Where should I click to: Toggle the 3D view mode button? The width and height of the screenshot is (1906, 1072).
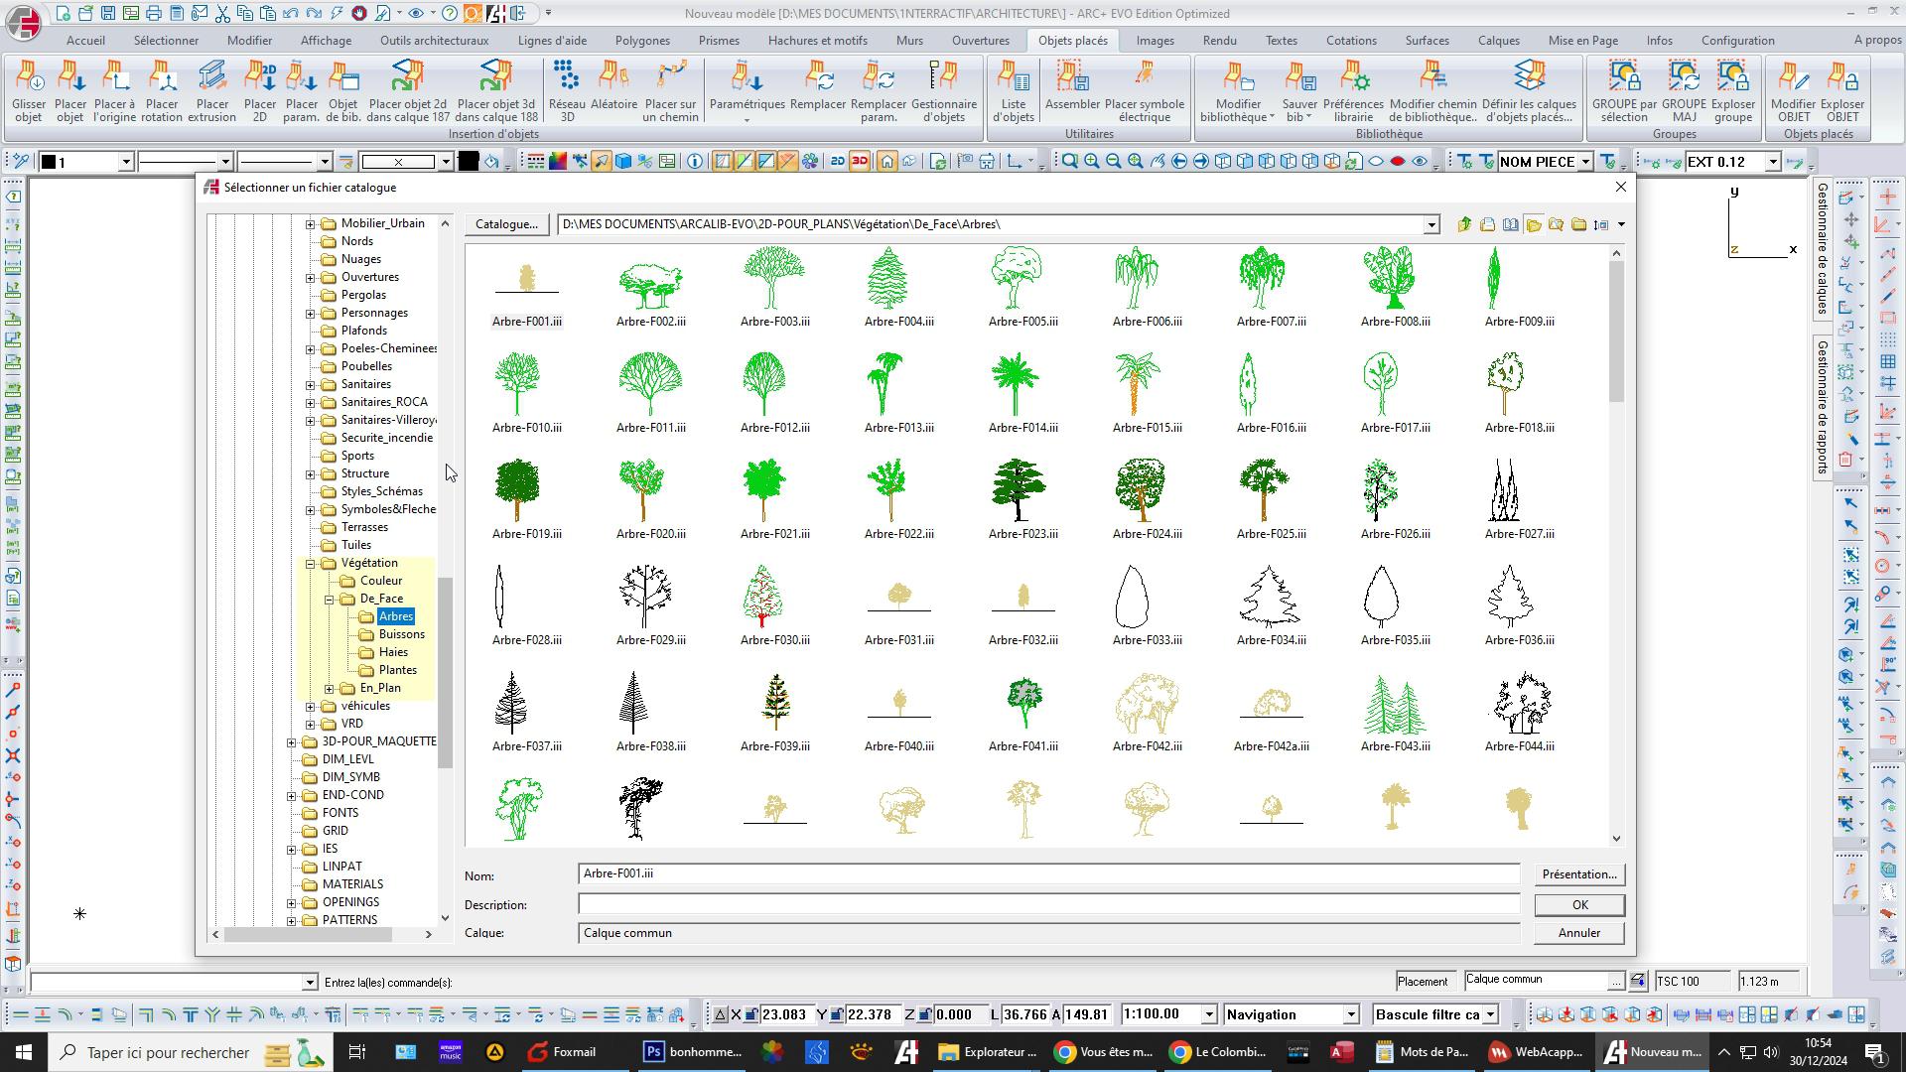tap(860, 162)
